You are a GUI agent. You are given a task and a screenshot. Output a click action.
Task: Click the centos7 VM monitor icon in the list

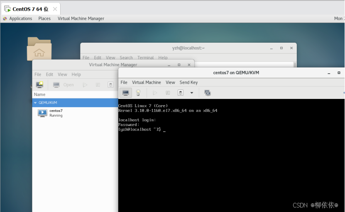point(42,113)
